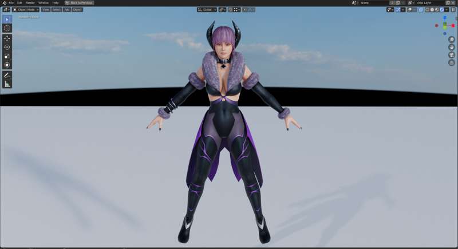The image size is (458, 249).
Task: Switch to material preview shading
Action: tap(437, 10)
